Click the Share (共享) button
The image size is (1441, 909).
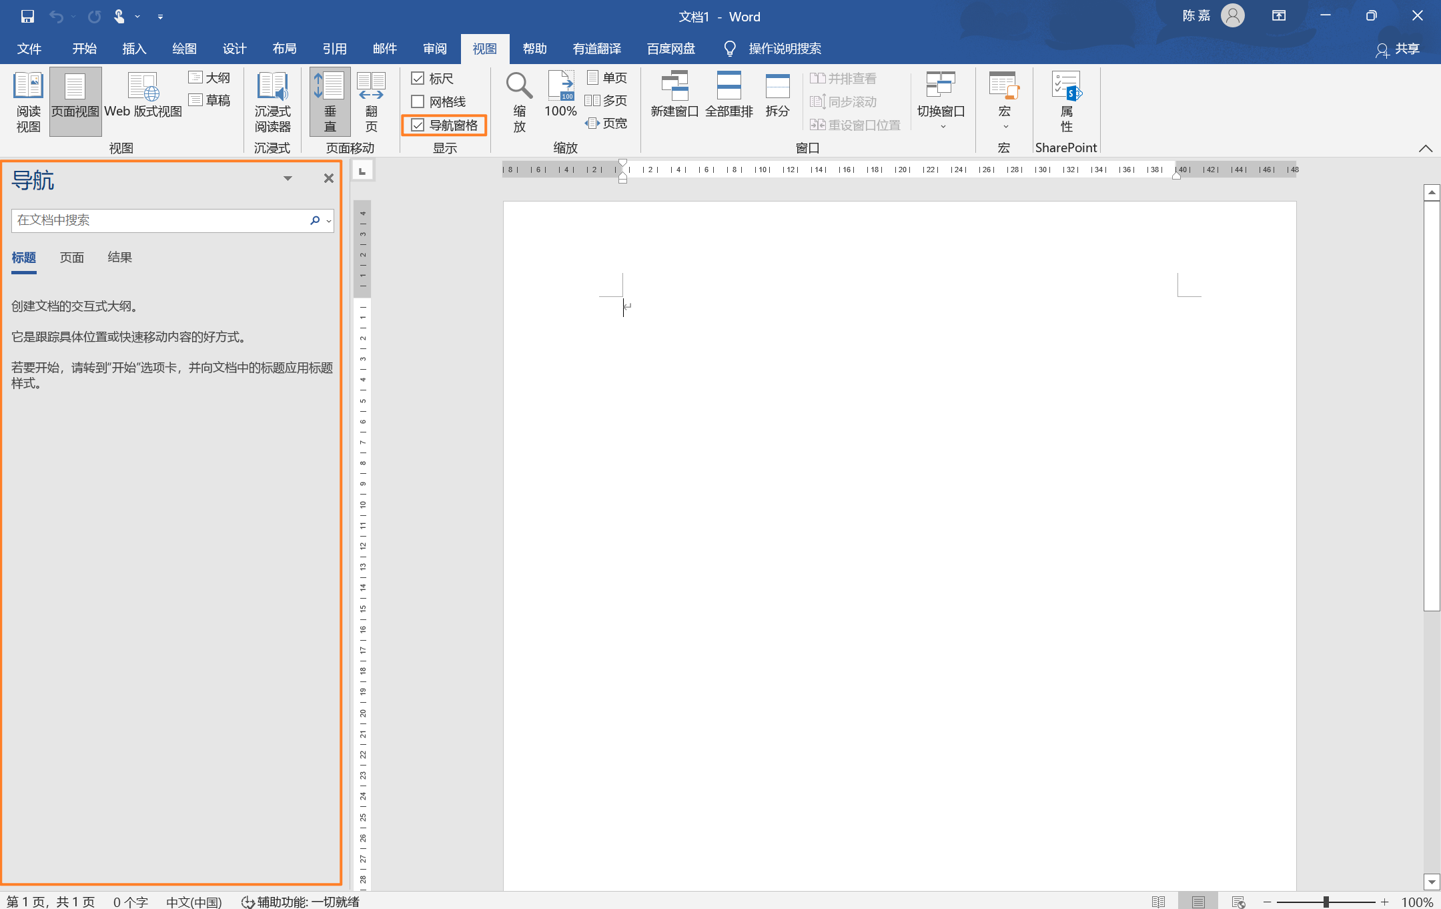pyautogui.click(x=1398, y=49)
